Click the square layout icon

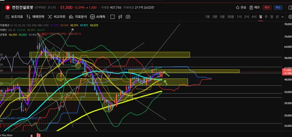tap(112, 17)
